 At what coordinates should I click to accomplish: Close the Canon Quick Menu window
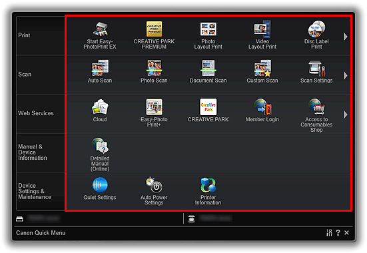(x=346, y=232)
